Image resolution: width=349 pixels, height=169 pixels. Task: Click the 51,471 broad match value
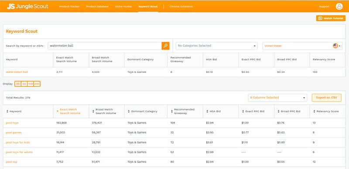pyautogui.click(x=96, y=162)
